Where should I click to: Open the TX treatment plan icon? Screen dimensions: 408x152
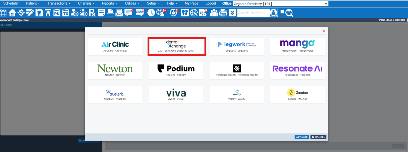(66, 12)
